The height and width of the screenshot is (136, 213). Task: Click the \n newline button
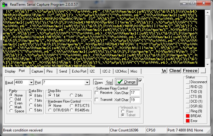pos(164,71)
